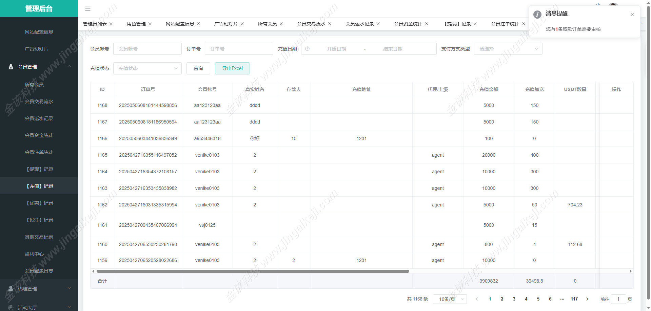This screenshot has width=651, height=311.
Task: Open the 支付方式类型 dropdown
Action: pos(508,49)
